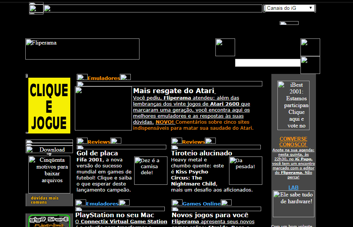Click Fliperama apresenta seus novos link

click(x=213, y=221)
